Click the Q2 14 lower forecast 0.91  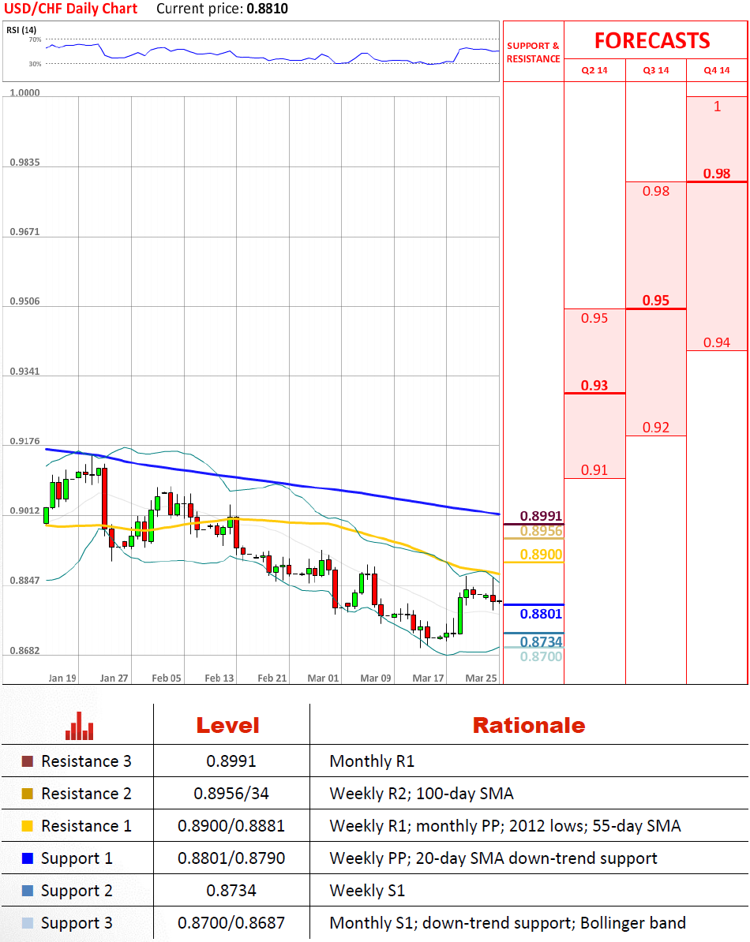pyautogui.click(x=594, y=469)
